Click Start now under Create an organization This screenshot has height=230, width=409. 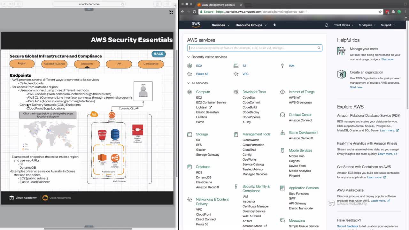click(x=356, y=87)
